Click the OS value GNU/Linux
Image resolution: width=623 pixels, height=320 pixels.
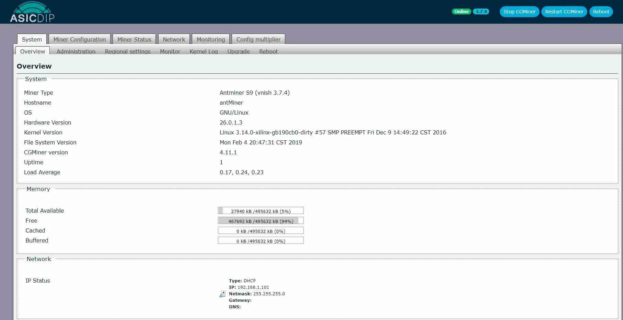[234, 112]
